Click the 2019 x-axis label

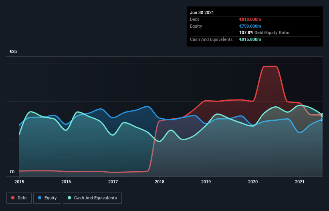[x=206, y=182]
